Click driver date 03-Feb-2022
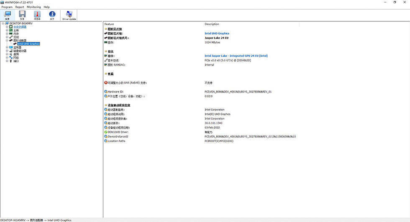This screenshot has height=222, width=410. tap(212, 128)
